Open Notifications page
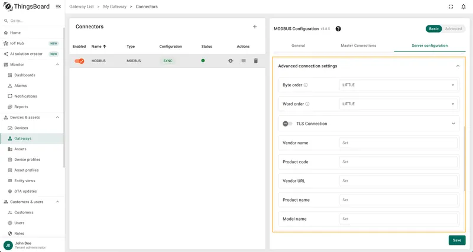The width and height of the screenshot is (473, 252). (x=32, y=96)
